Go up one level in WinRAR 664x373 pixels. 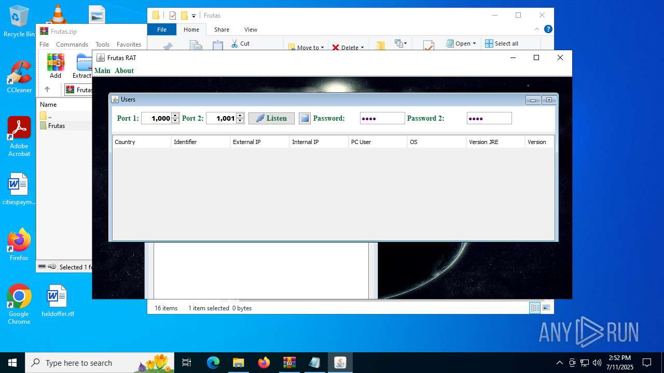(47, 90)
